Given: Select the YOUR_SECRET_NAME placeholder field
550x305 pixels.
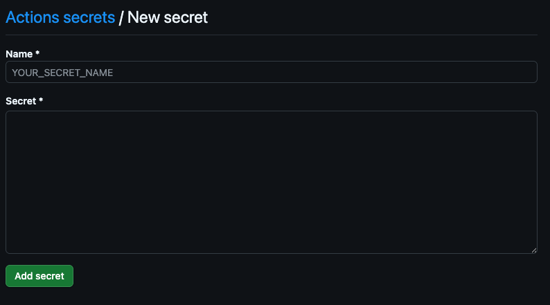Looking at the screenshot, I should pos(271,72).
